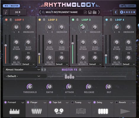Viewport: 139px width, 118px height.
Task: Click the Loop 1 Energizer knob
Action: point(28,27)
